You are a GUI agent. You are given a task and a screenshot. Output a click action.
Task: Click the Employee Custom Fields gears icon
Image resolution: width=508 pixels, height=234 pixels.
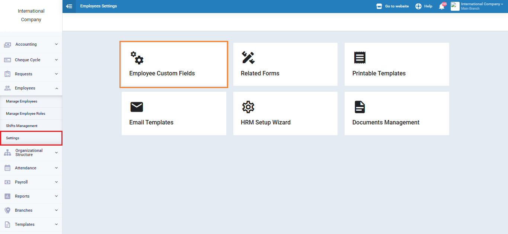point(137,58)
